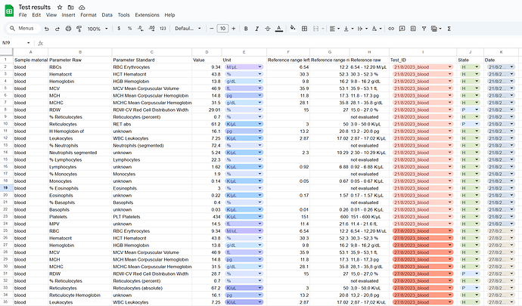Viewport: 522px width, 306px height.
Task: Decrease decimal places icon
Action: click(141, 29)
